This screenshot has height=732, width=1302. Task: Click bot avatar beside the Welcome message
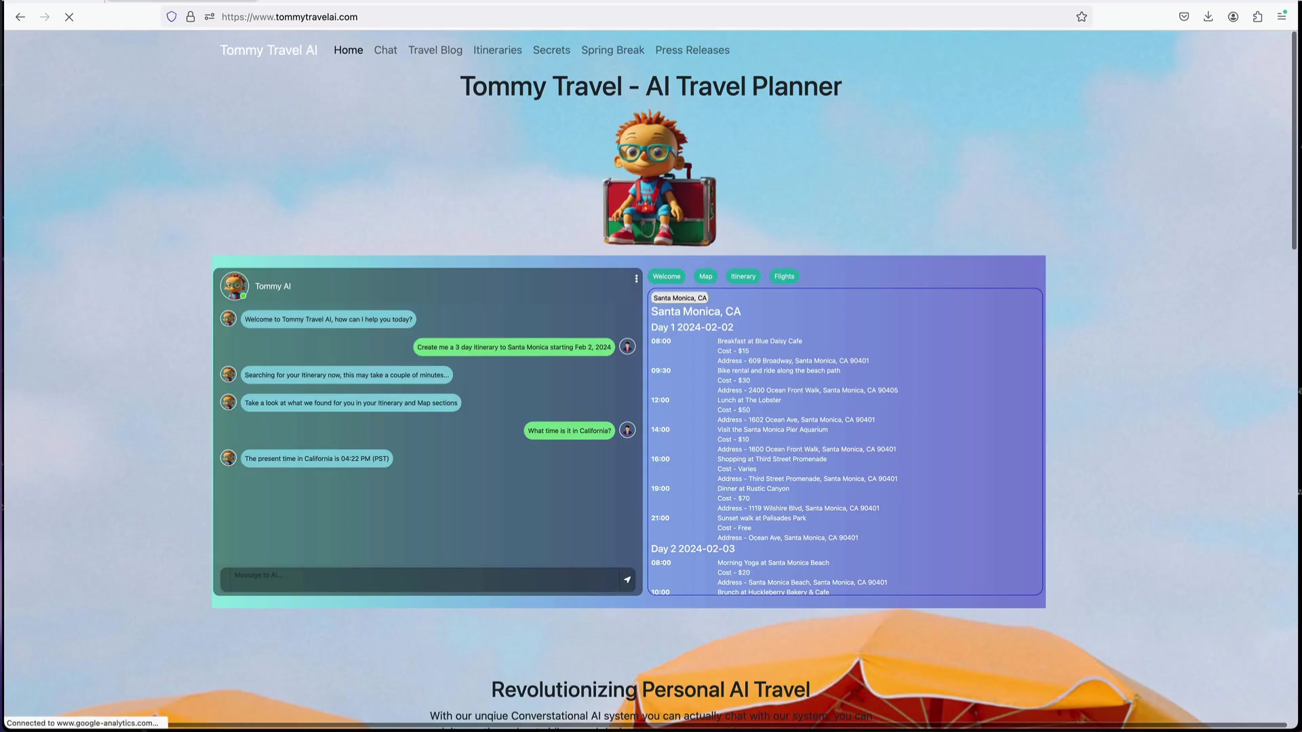(x=229, y=319)
